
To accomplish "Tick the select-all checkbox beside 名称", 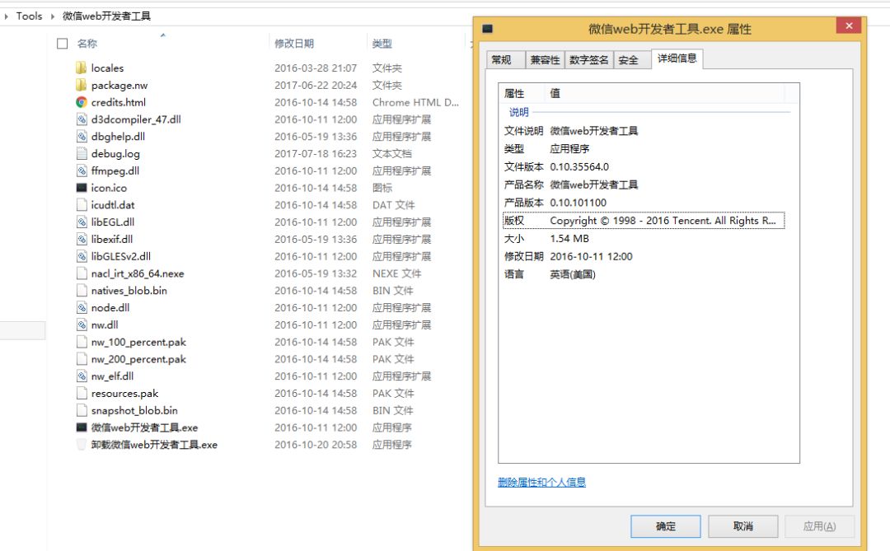I will tap(63, 44).
